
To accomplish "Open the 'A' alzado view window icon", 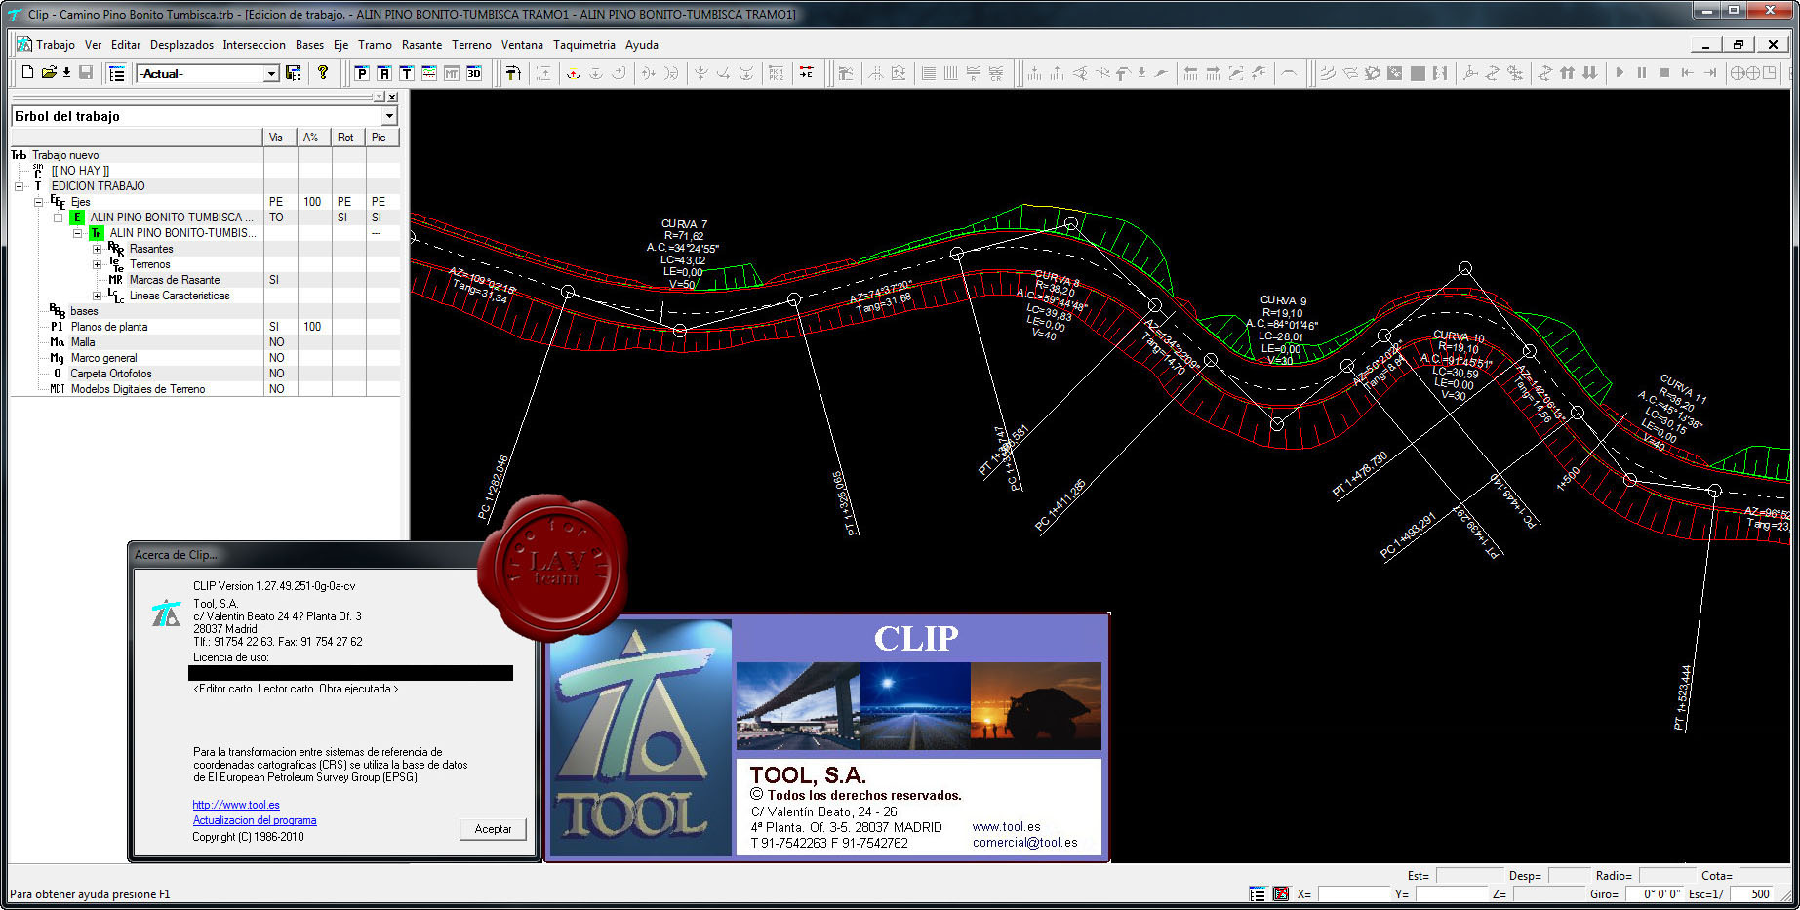I will 384,73.
